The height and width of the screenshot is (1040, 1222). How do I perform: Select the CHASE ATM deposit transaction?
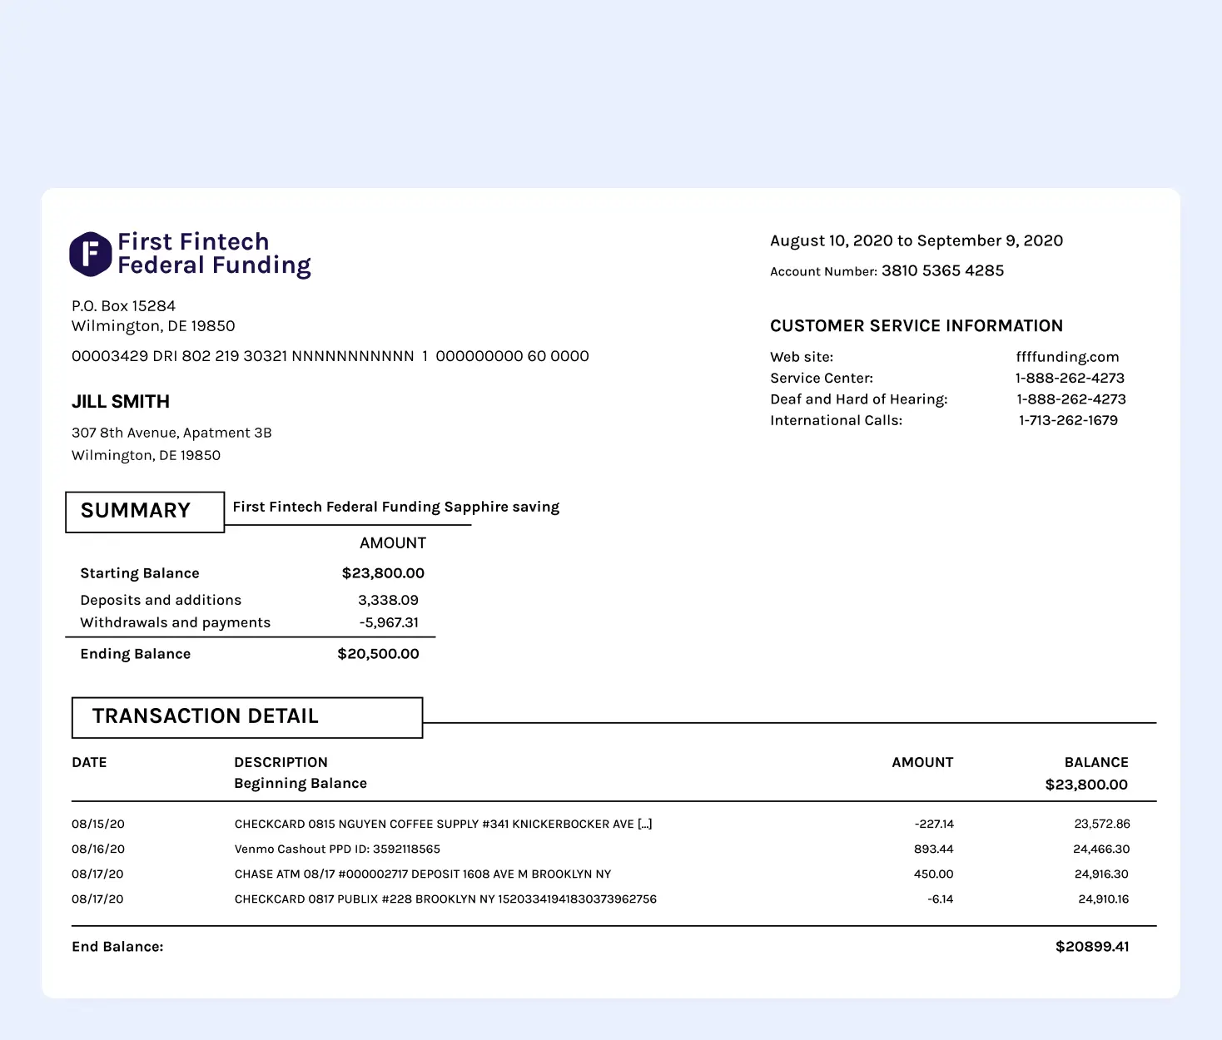422,874
